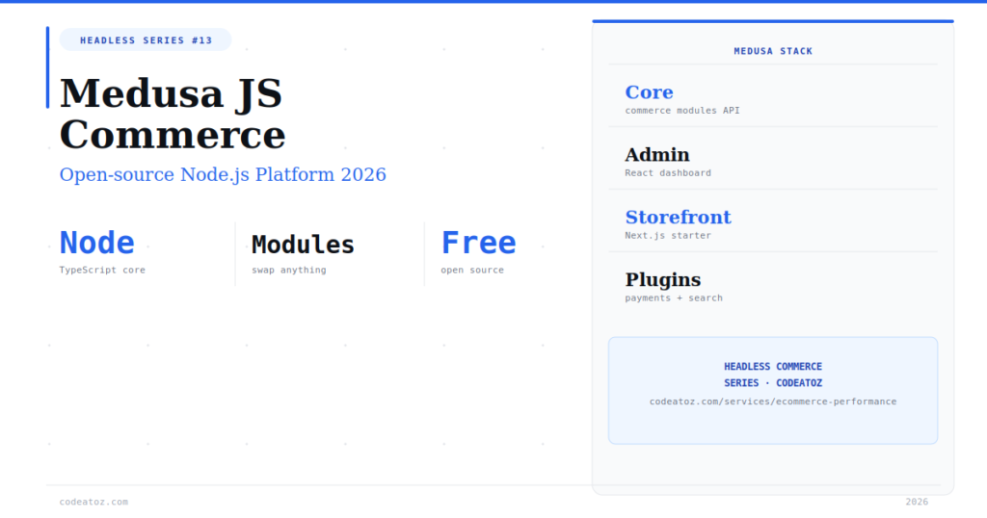
Task: Click the Modules stat heading
Action: pos(303,245)
